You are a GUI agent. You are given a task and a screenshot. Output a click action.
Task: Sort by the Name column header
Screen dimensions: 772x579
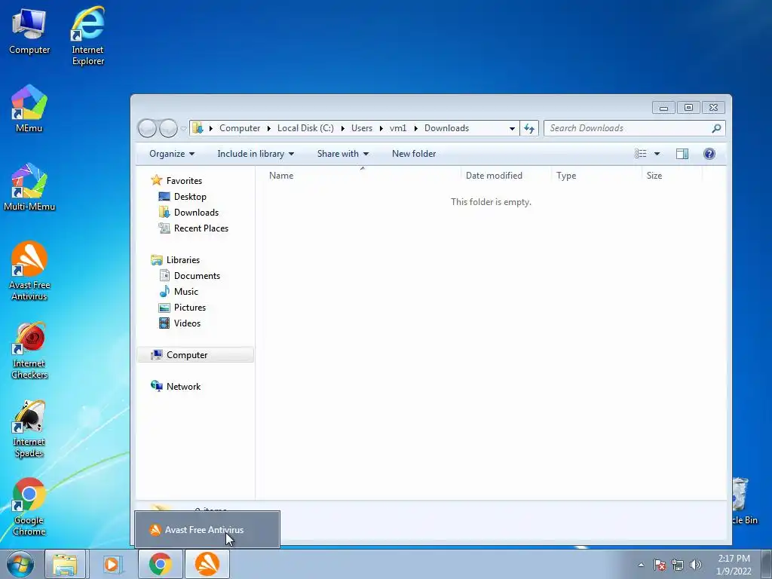point(362,175)
